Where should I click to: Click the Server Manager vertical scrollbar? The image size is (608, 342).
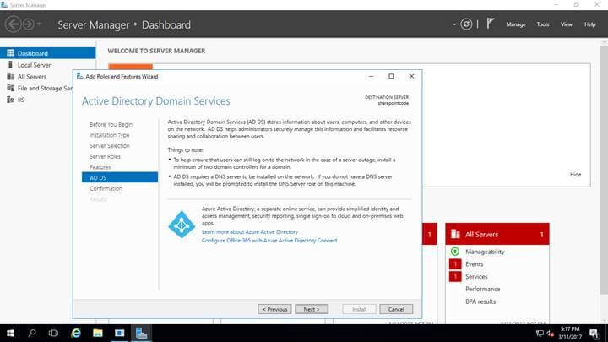click(604, 171)
